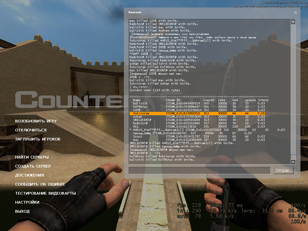Image resolution: width=308 pixels, height=231 pixels.
Task: Open ТЕСТИРОВАНИЕ ВИДЕОКАРТЫ menu item
Action: point(45,193)
